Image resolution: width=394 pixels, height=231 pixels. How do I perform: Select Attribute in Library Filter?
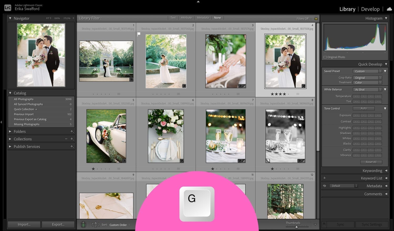[x=186, y=18]
